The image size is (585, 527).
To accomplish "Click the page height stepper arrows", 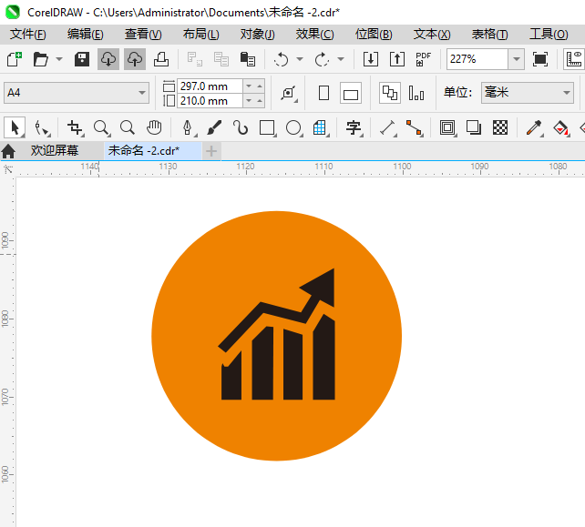I will tap(254, 101).
